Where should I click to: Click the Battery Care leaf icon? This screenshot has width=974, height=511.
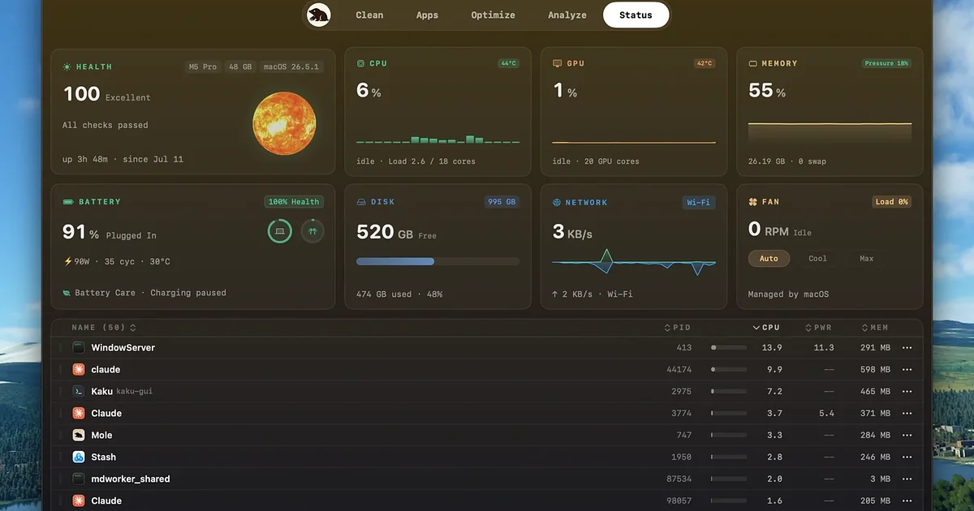click(x=67, y=293)
